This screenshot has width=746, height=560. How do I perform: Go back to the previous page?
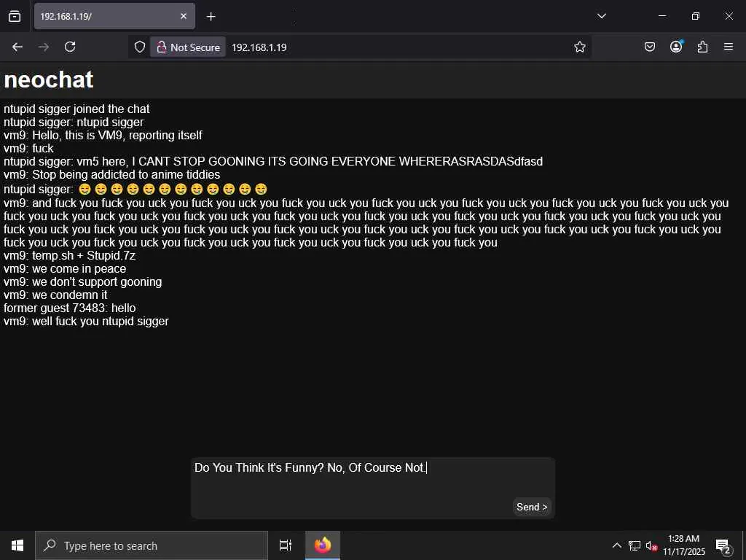(17, 47)
